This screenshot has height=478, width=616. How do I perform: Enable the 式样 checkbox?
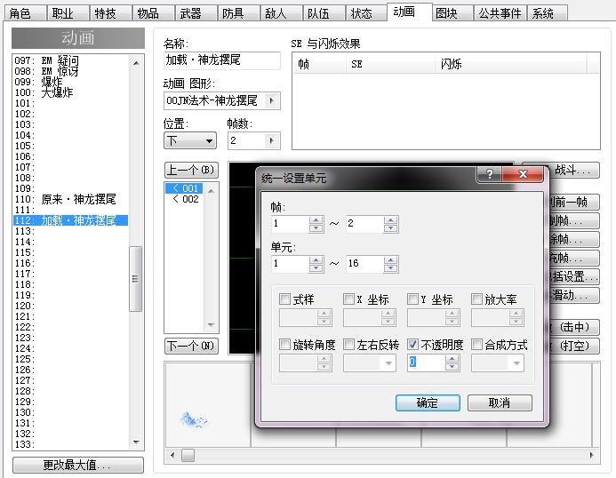click(284, 299)
